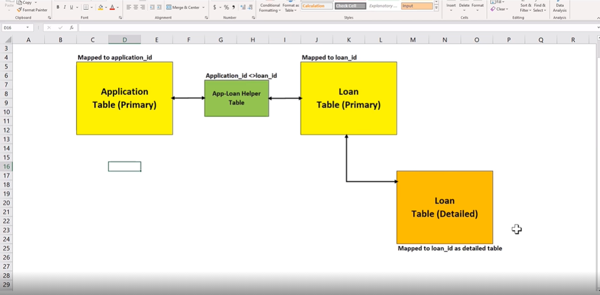Click the insert function fx icon
Screen dimensions: 600x295
tap(71, 28)
